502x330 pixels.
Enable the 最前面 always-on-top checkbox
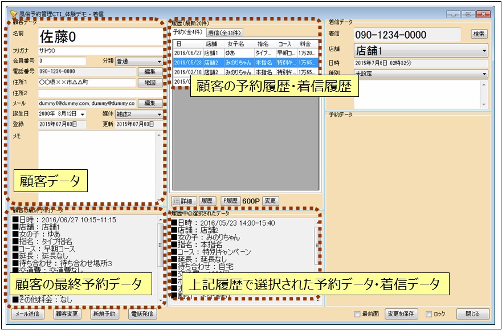click(x=357, y=314)
